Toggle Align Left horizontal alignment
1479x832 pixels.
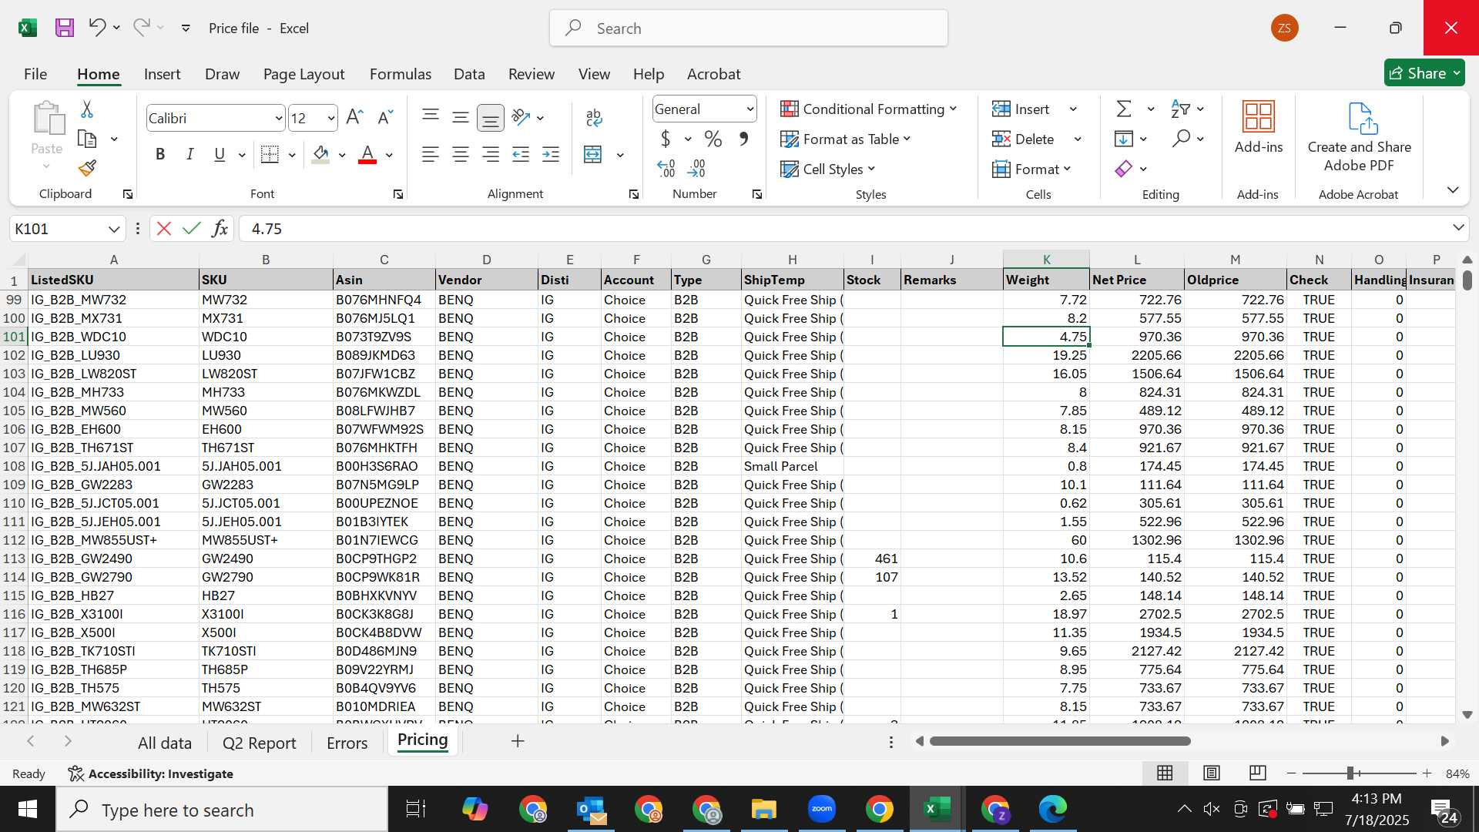point(431,155)
